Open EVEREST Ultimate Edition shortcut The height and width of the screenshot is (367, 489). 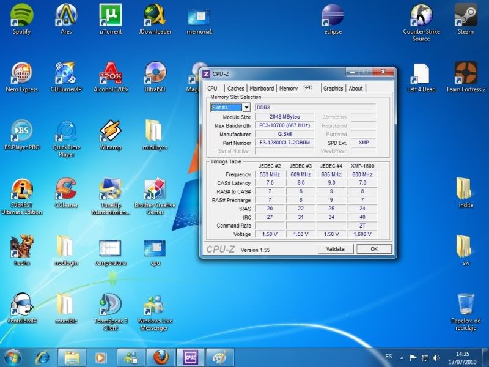tap(21, 196)
